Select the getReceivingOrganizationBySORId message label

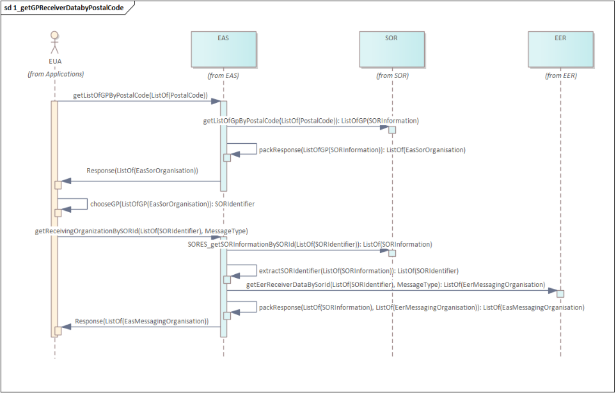point(141,231)
